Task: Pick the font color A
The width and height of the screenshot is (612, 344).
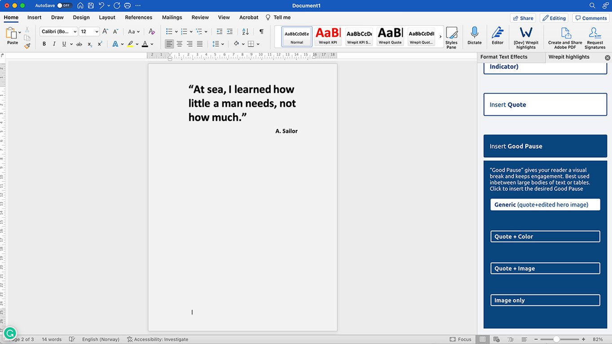Action: (145, 44)
